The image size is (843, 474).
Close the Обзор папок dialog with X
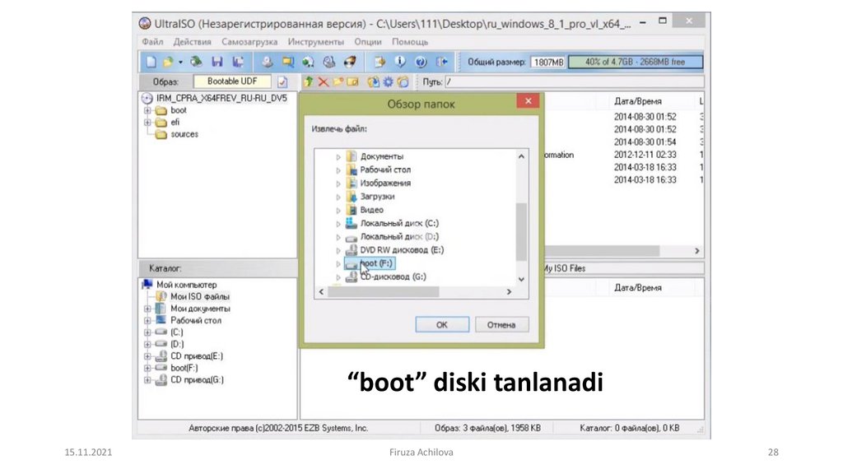point(528,101)
